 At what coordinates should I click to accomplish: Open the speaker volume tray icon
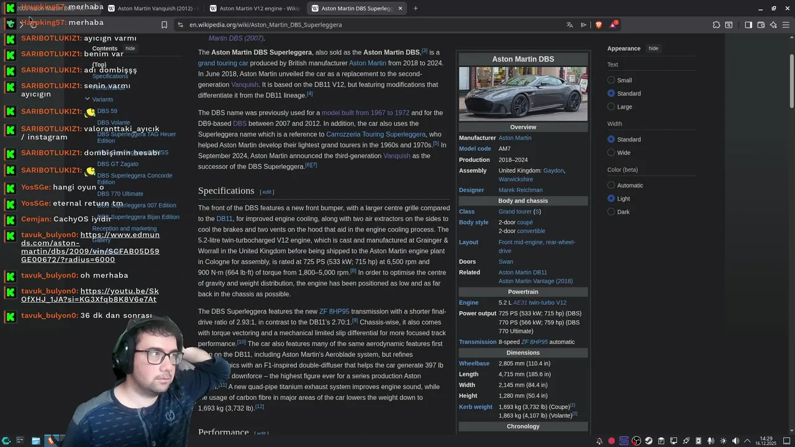735,441
